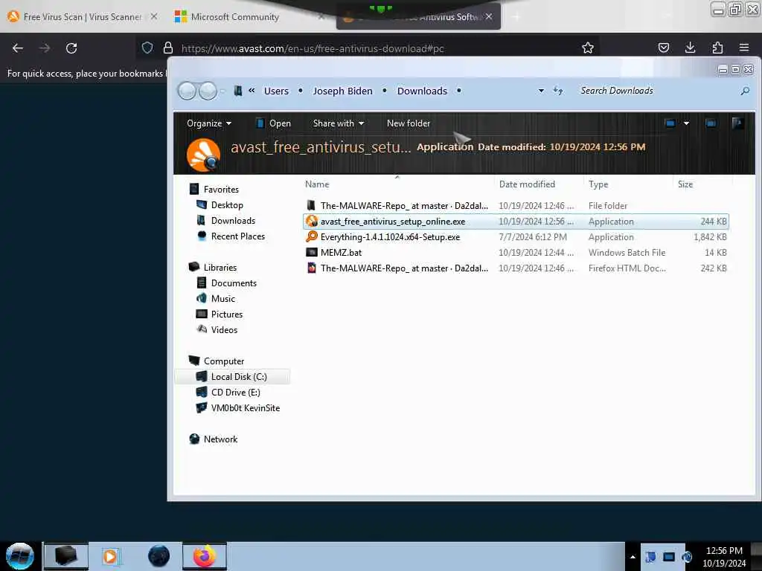
Task: Open the Organize dropdown menu
Action: tap(209, 123)
